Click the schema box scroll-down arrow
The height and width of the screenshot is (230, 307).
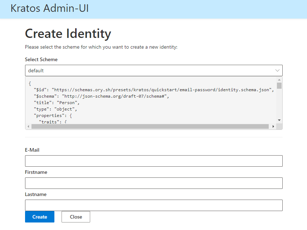[x=279, y=120]
